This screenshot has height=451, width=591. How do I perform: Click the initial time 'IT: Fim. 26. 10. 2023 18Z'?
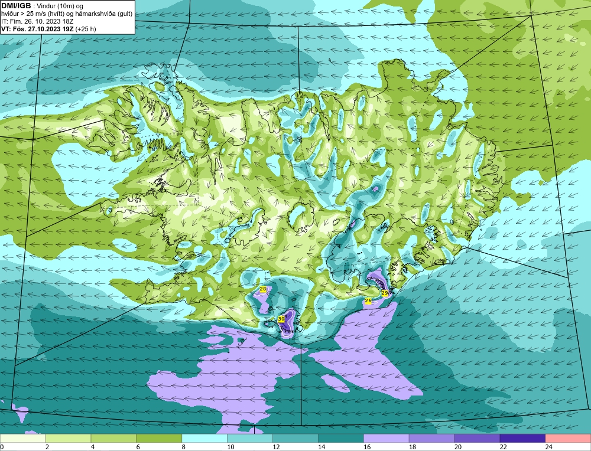pyautogui.click(x=37, y=21)
